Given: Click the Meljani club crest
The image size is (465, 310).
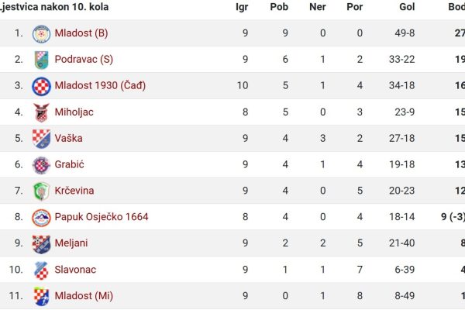Looking at the screenshot, I should tap(41, 244).
